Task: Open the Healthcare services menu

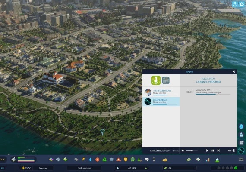Action: point(98,160)
